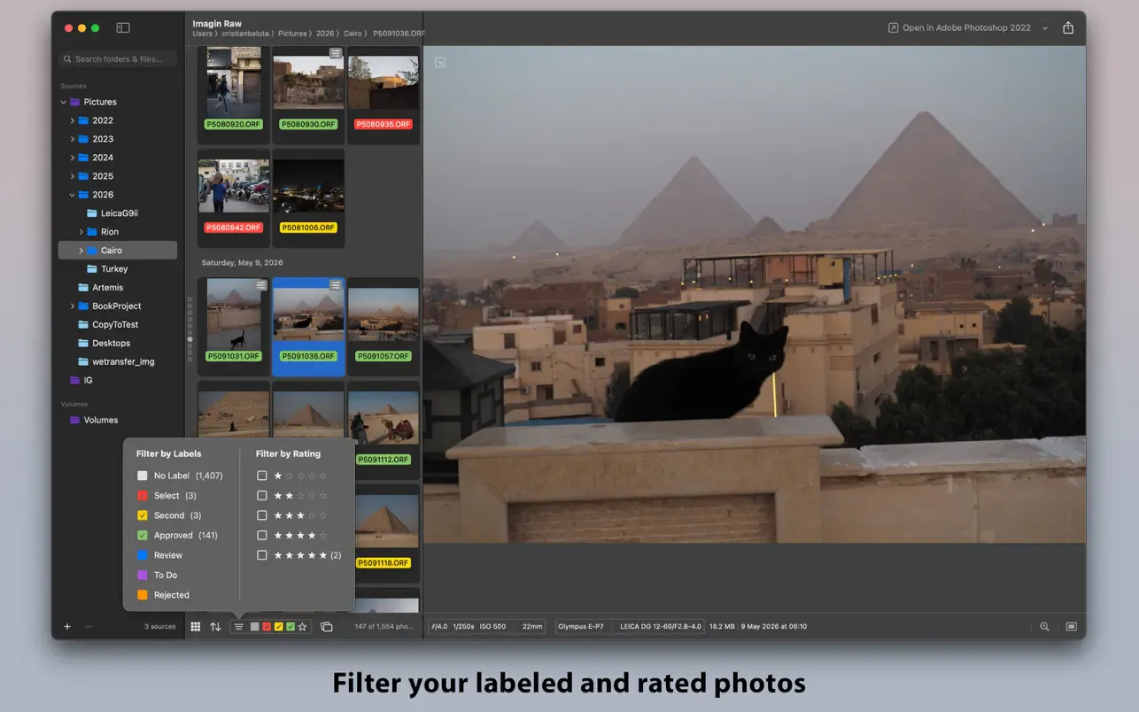Click the metadata badge icon on P5080930.ORF thumbnail
The height and width of the screenshot is (712, 1139).
[x=336, y=53]
